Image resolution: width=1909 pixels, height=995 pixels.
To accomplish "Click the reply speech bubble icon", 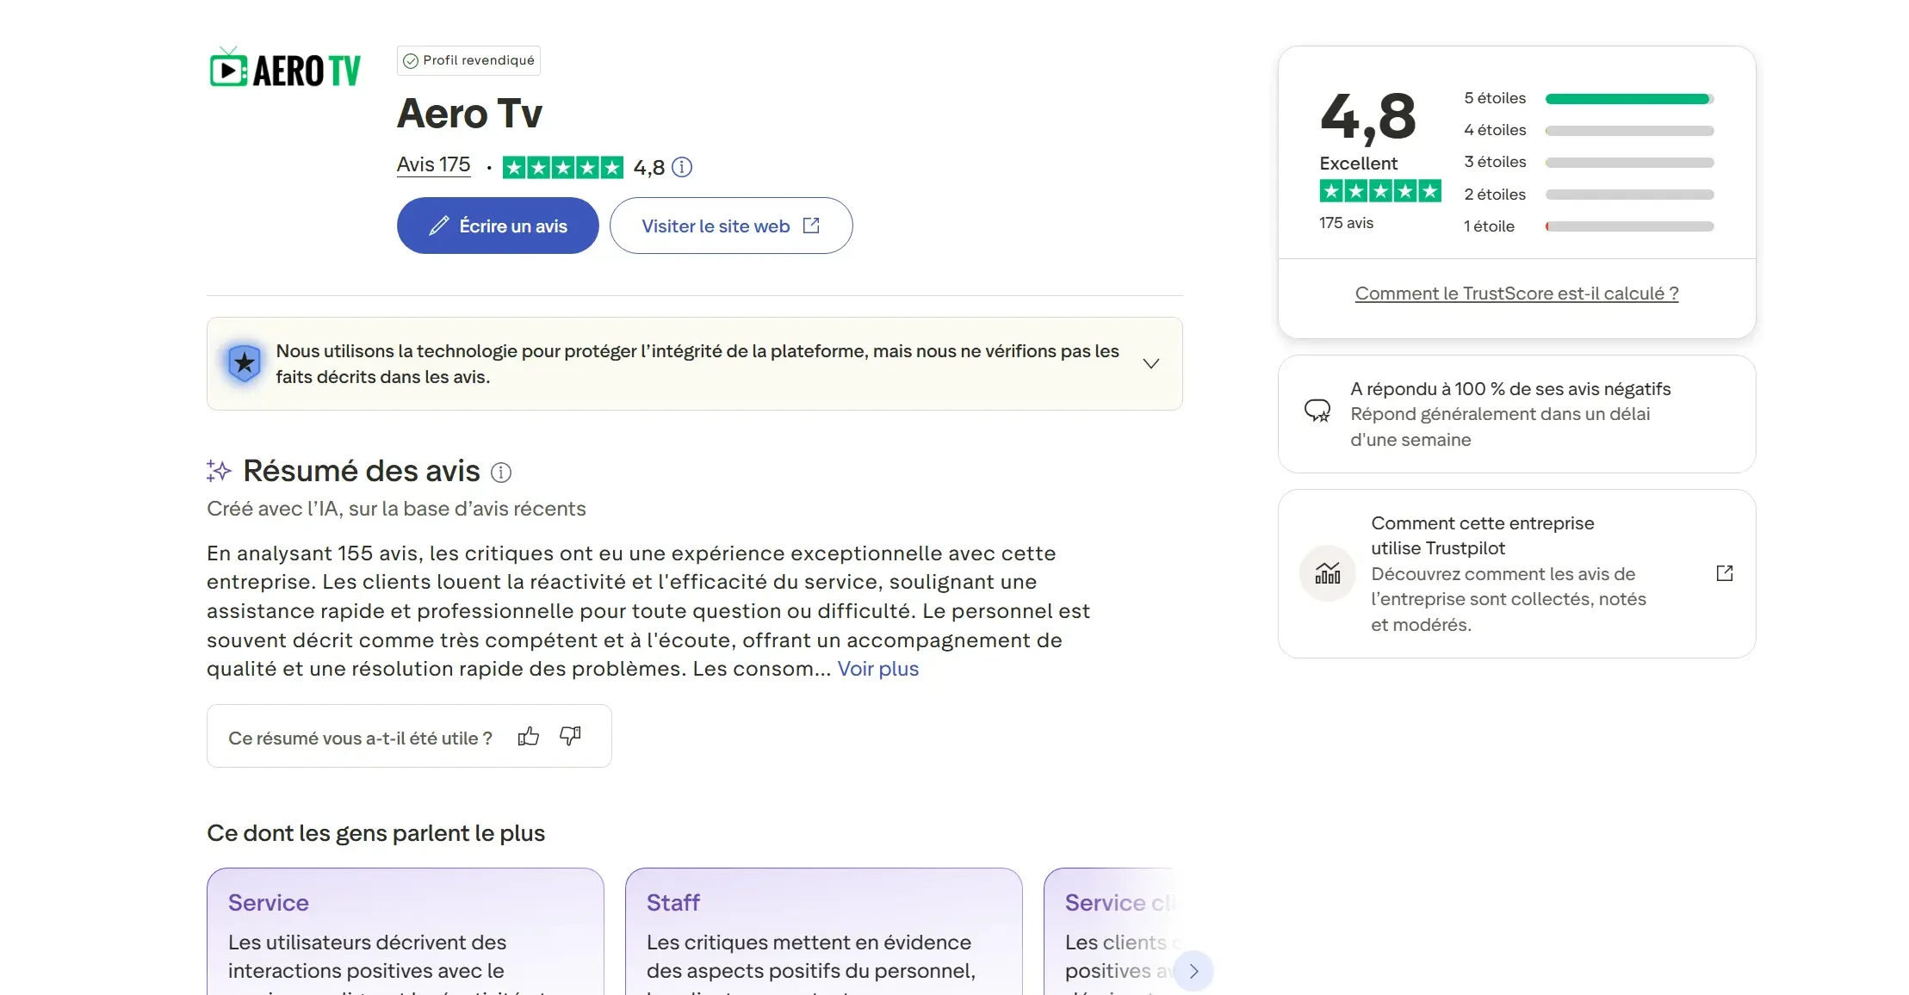I will (x=1317, y=411).
